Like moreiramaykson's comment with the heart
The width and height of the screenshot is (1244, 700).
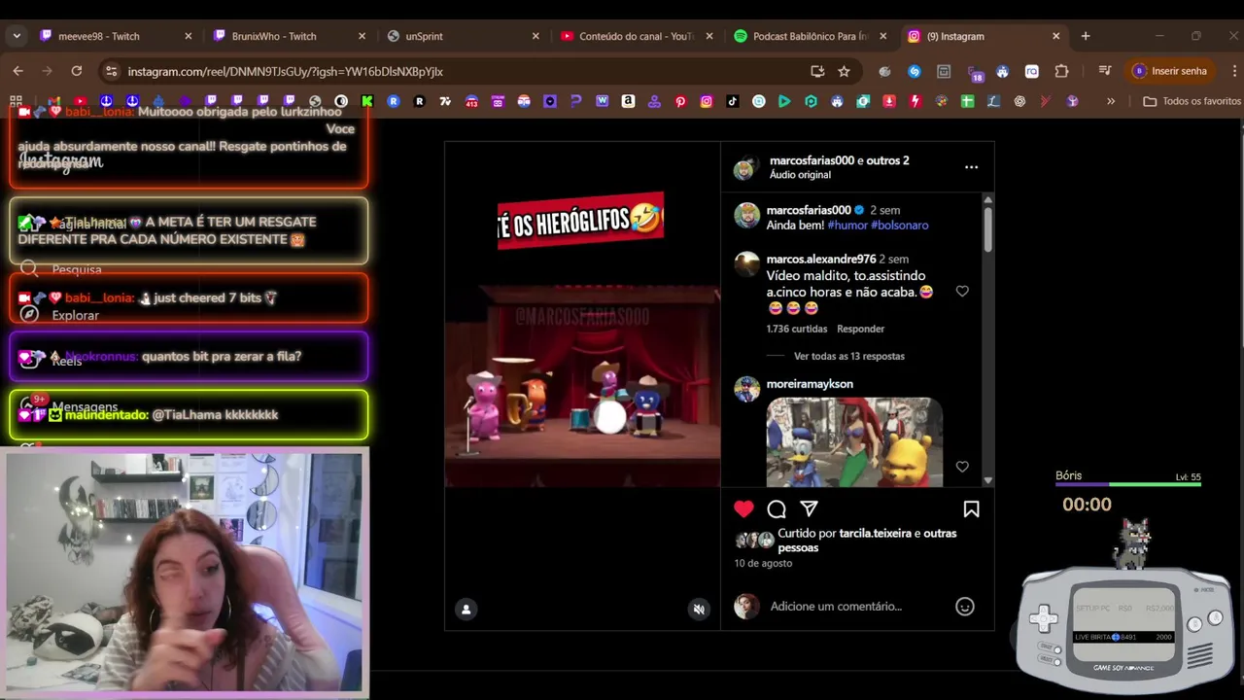(x=962, y=467)
